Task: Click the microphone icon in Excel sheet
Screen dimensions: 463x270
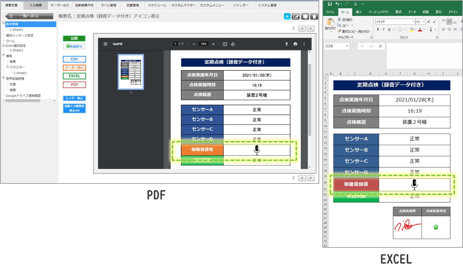Action: (x=414, y=184)
